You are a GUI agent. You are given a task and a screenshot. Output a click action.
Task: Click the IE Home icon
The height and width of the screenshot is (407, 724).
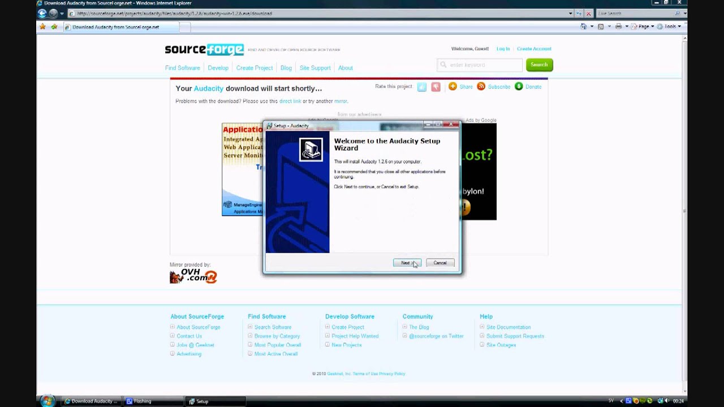584,27
